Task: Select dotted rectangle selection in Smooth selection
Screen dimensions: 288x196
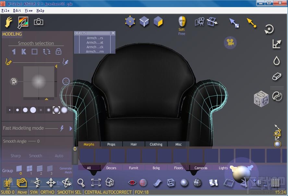Action: (x=34, y=51)
